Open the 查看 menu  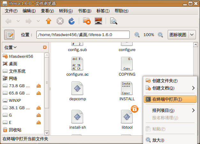pyautogui.click(x=48, y=11)
